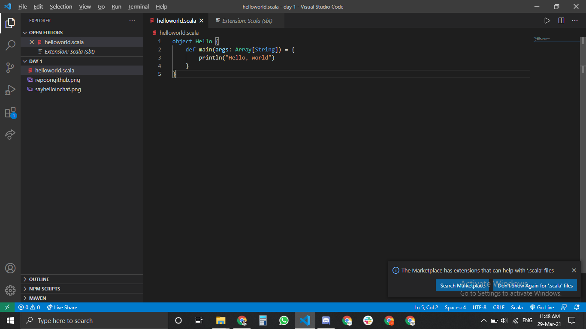Viewport: 586px width, 329px height.
Task: Close the helloworld.scala editor tab
Action: (x=201, y=21)
